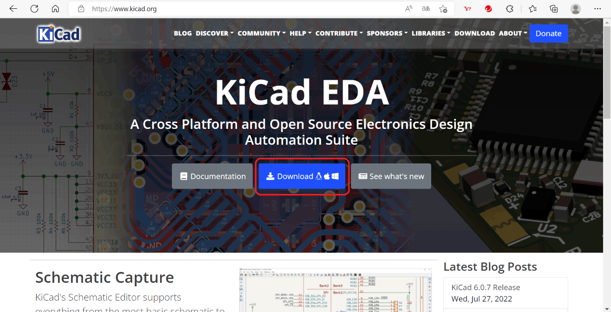Screen dimensions: 611x312
Task: Expand the LIBRARIES menu
Action: tap(431, 33)
